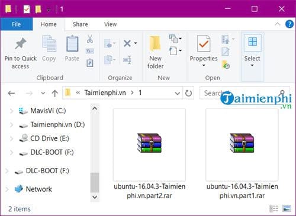The width and height of the screenshot is (296, 216).
Task: Click navigation pane scroll up arrow
Action: (95, 109)
